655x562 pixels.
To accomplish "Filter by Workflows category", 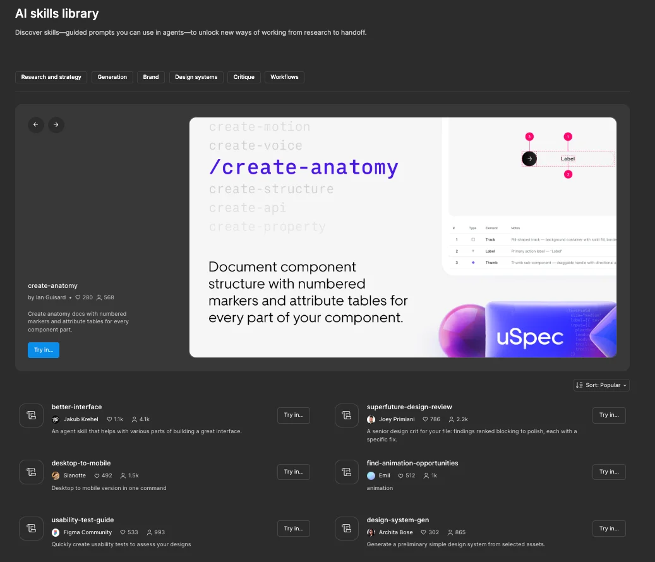I will [x=284, y=77].
